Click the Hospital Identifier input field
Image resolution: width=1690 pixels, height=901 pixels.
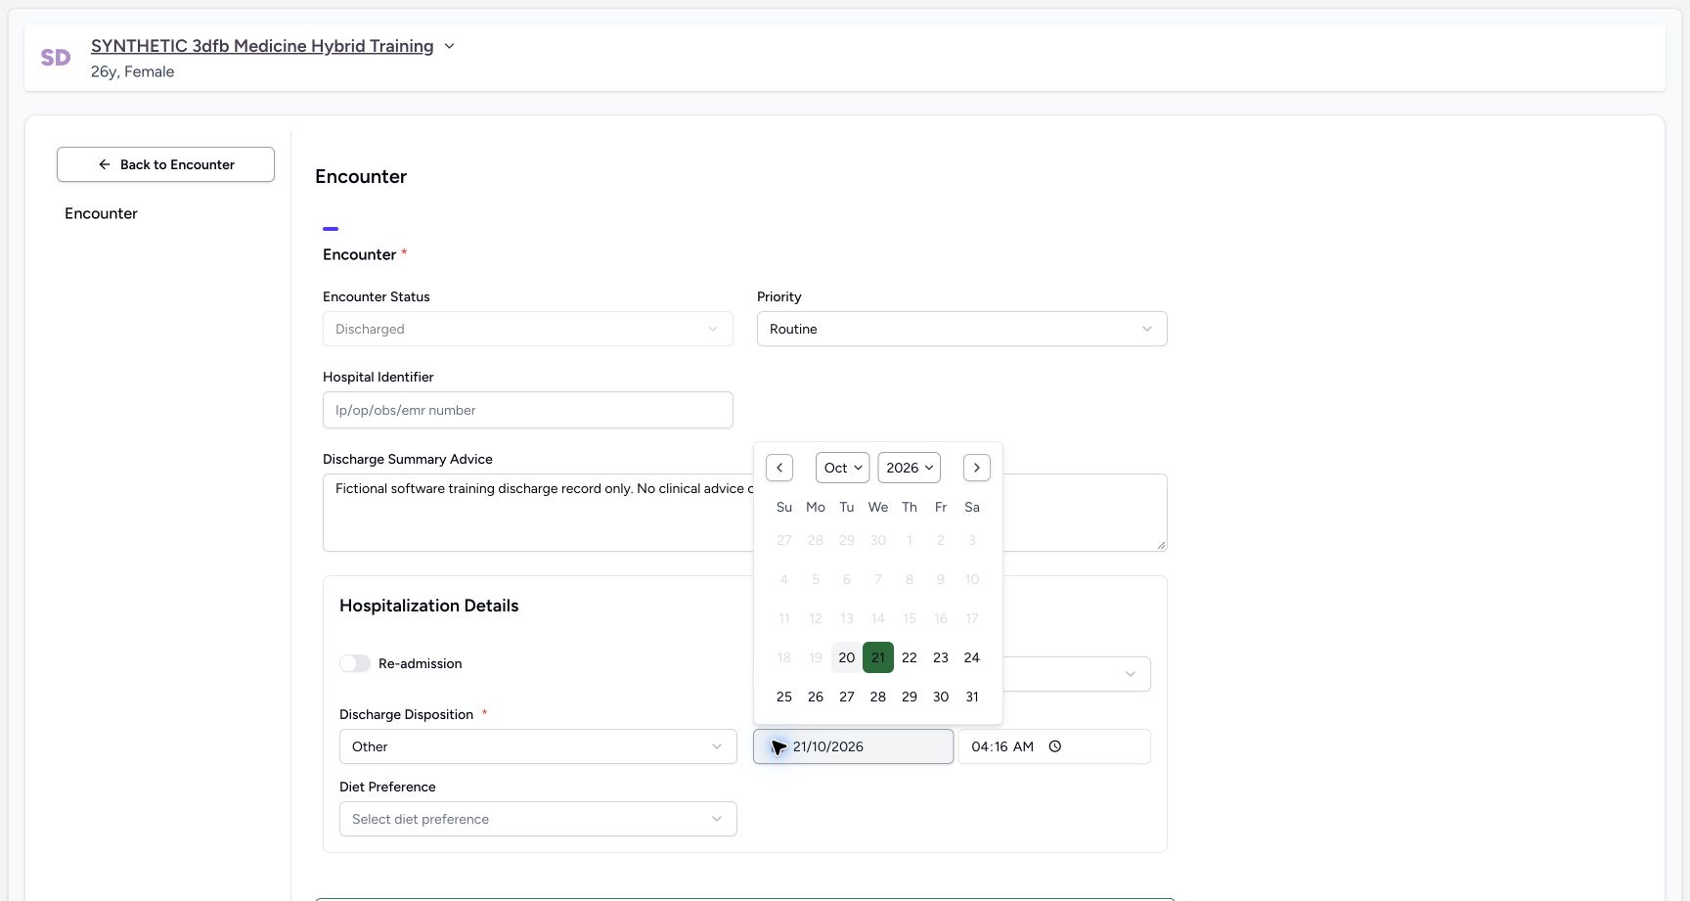(528, 410)
